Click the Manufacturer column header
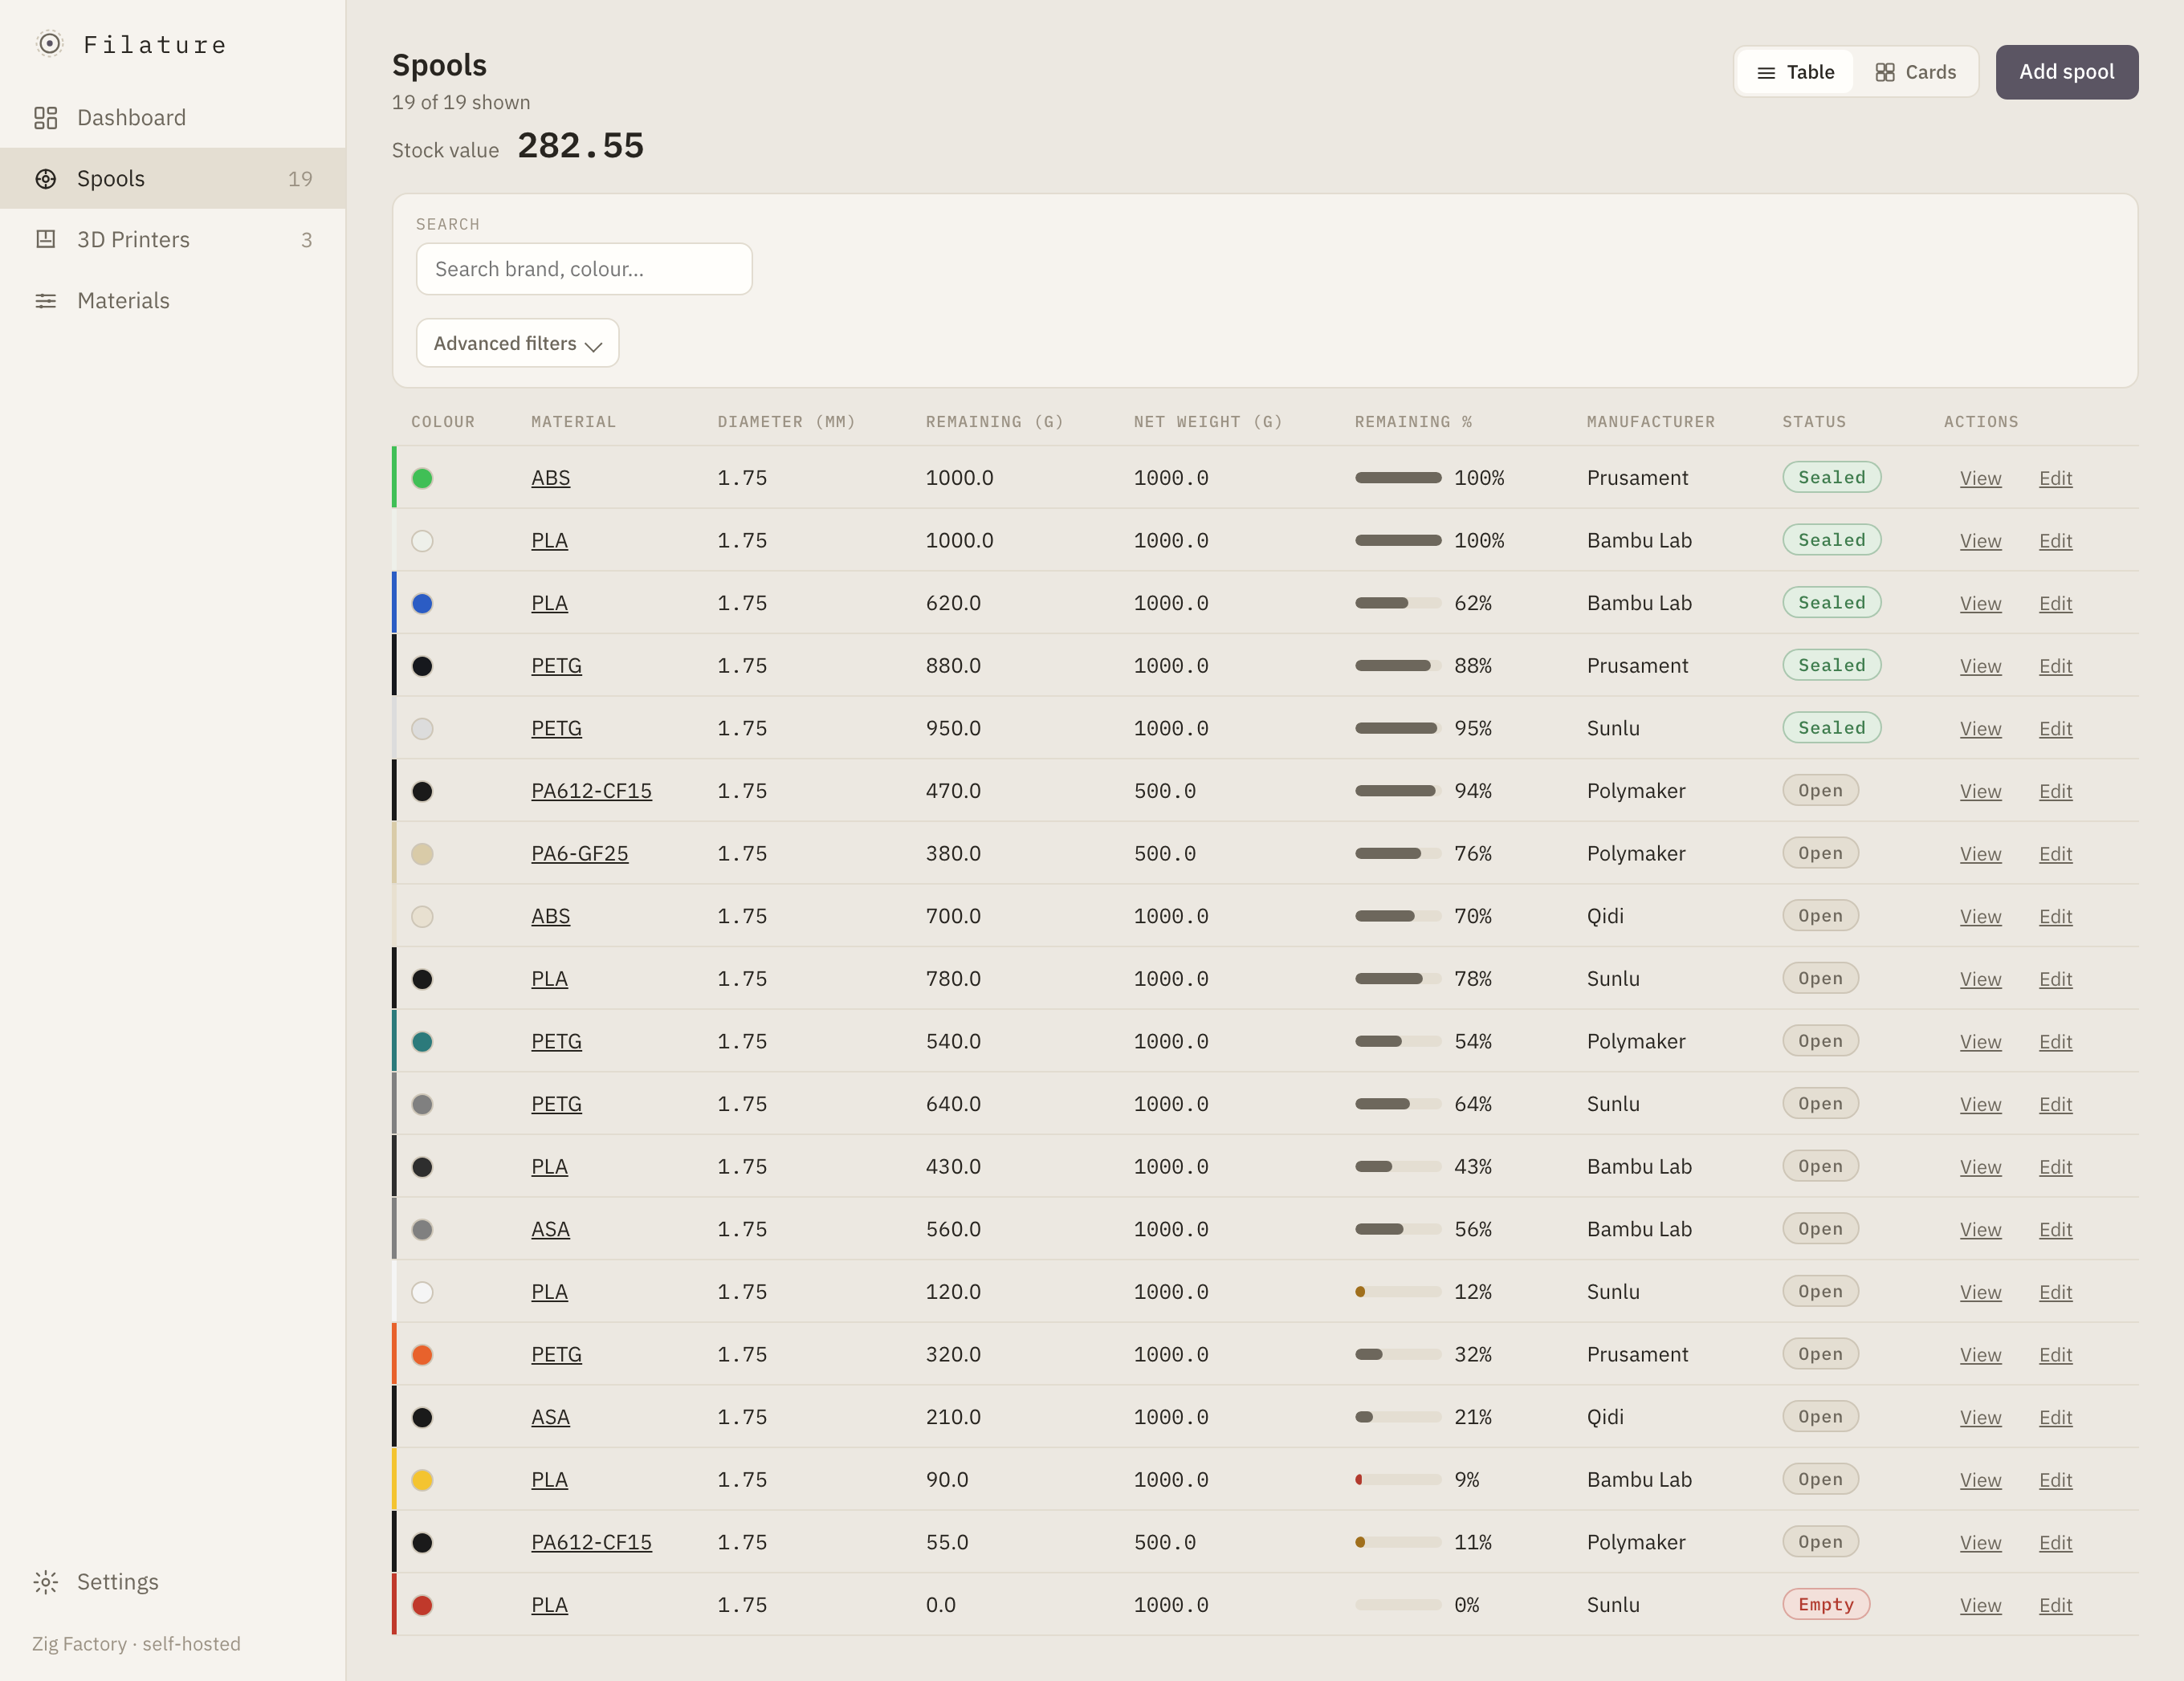 click(1650, 421)
